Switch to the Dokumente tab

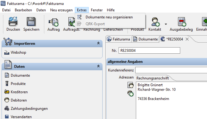[145, 39]
